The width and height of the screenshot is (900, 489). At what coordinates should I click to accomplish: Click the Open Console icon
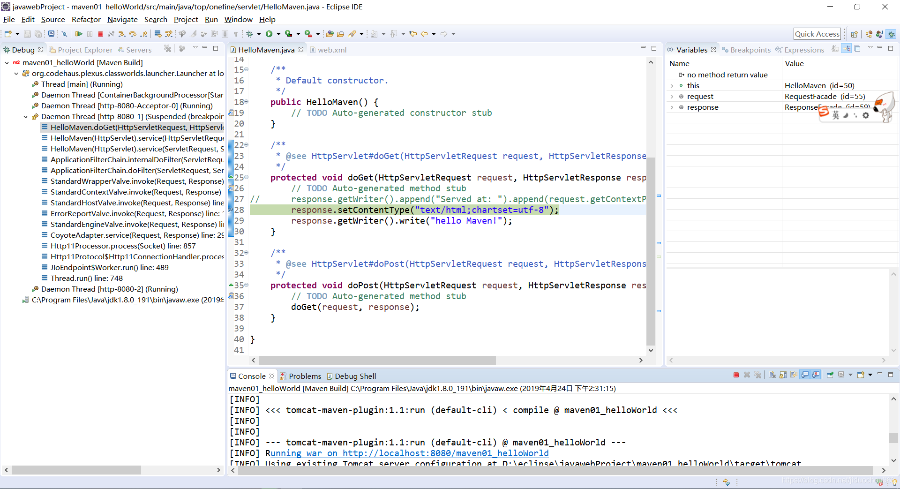[x=861, y=375]
